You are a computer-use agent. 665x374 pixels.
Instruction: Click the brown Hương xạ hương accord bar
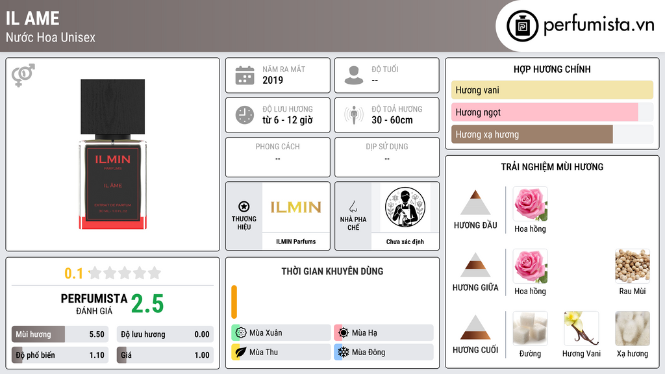(532, 134)
